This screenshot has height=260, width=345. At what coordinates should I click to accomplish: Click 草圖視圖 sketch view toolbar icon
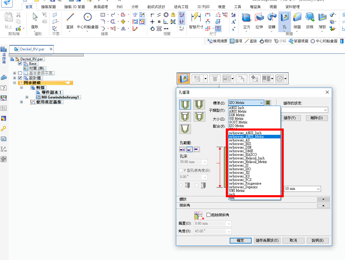[x=298, y=41]
